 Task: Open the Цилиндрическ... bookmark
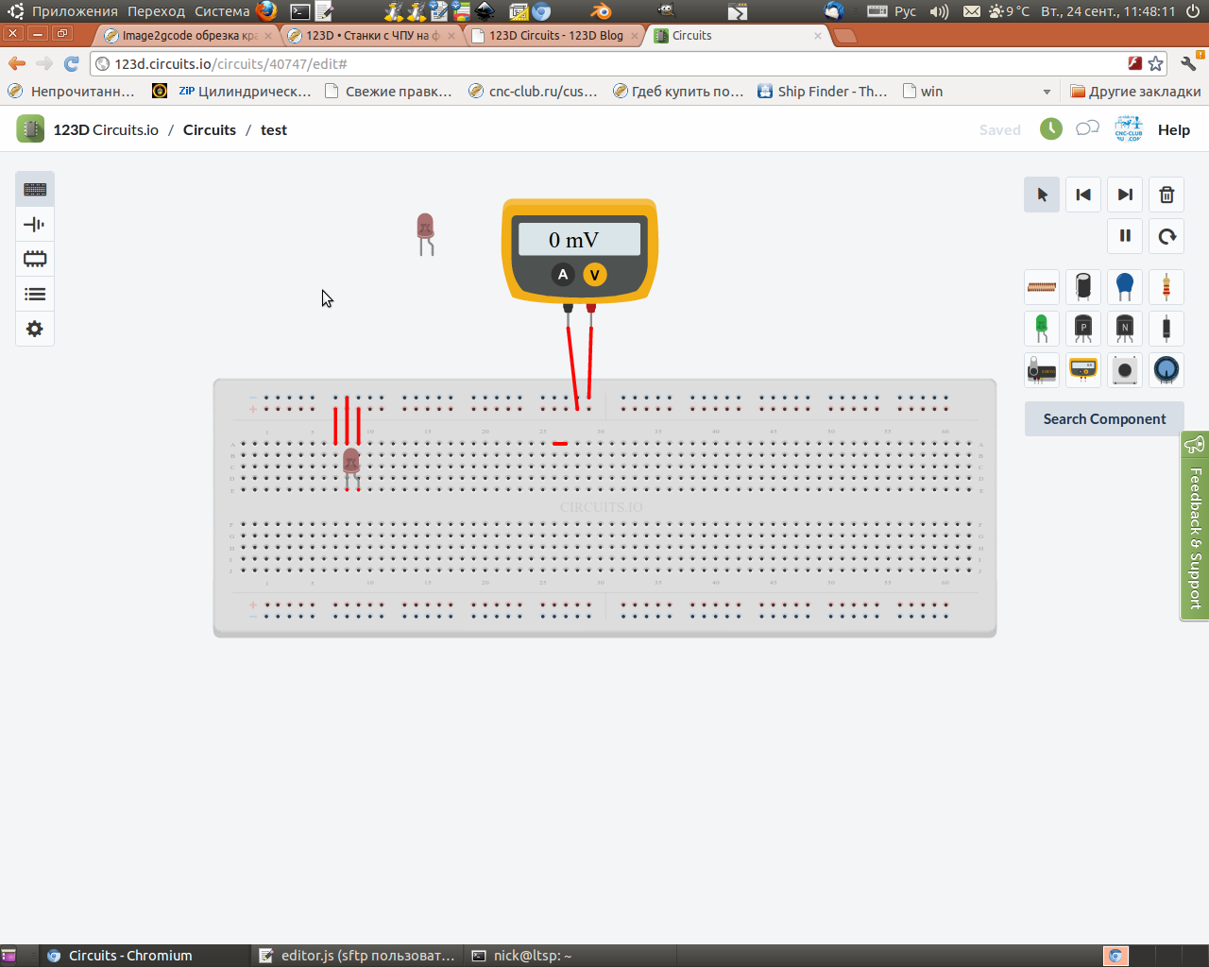[245, 92]
